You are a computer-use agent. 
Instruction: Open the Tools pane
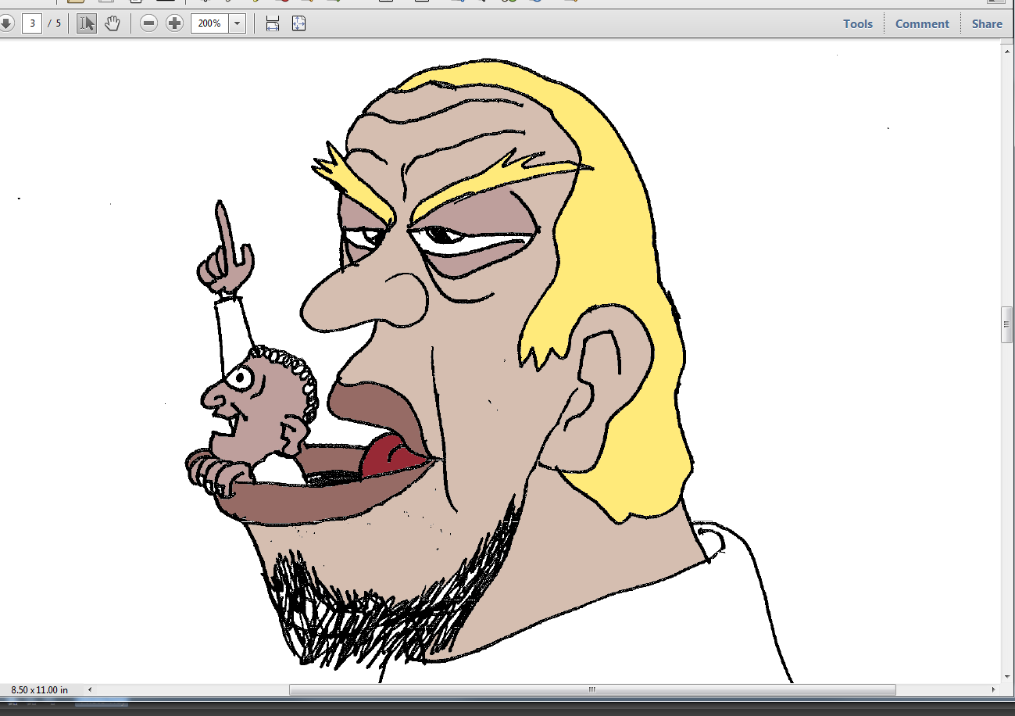(857, 23)
